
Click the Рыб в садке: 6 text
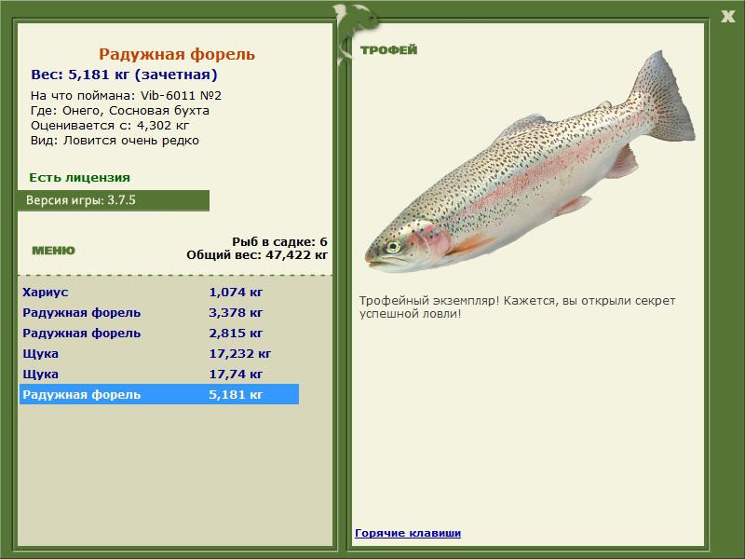pyautogui.click(x=279, y=241)
